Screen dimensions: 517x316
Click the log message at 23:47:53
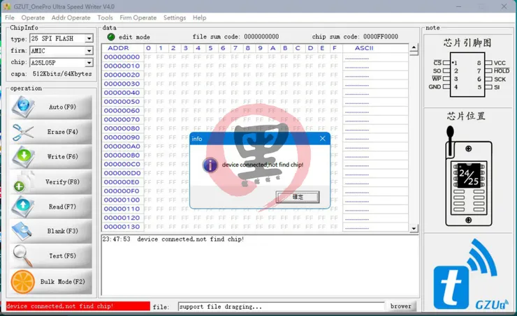coord(173,239)
